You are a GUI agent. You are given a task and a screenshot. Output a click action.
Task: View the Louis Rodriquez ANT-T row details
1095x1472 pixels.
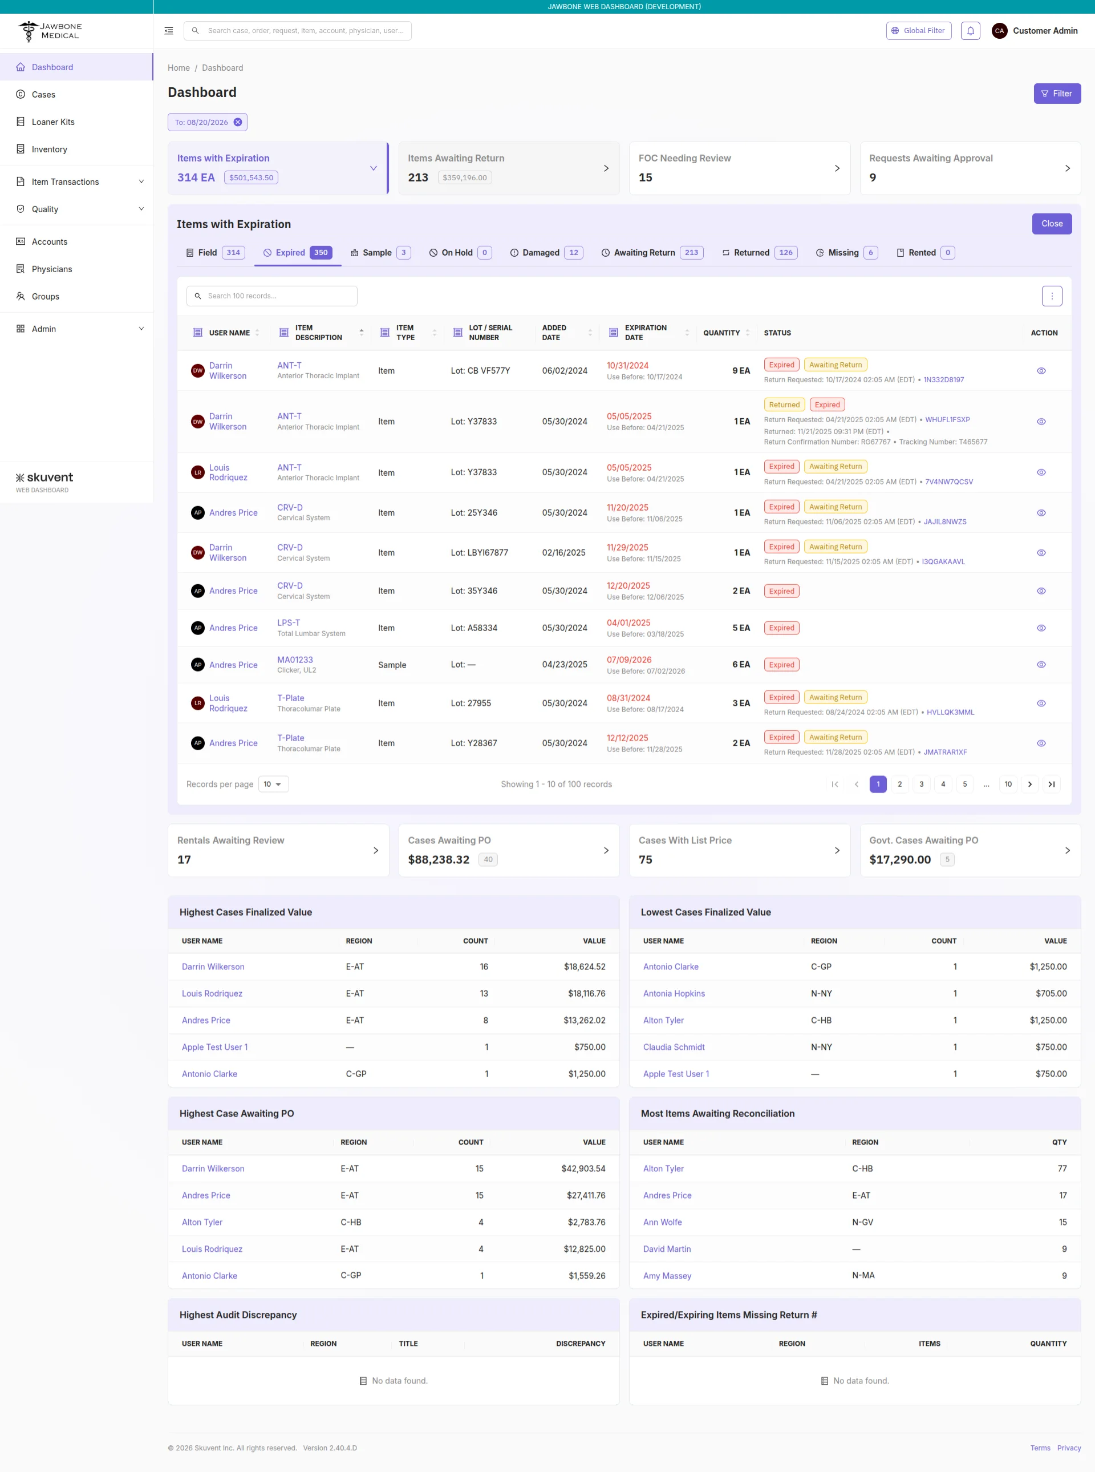click(1041, 472)
